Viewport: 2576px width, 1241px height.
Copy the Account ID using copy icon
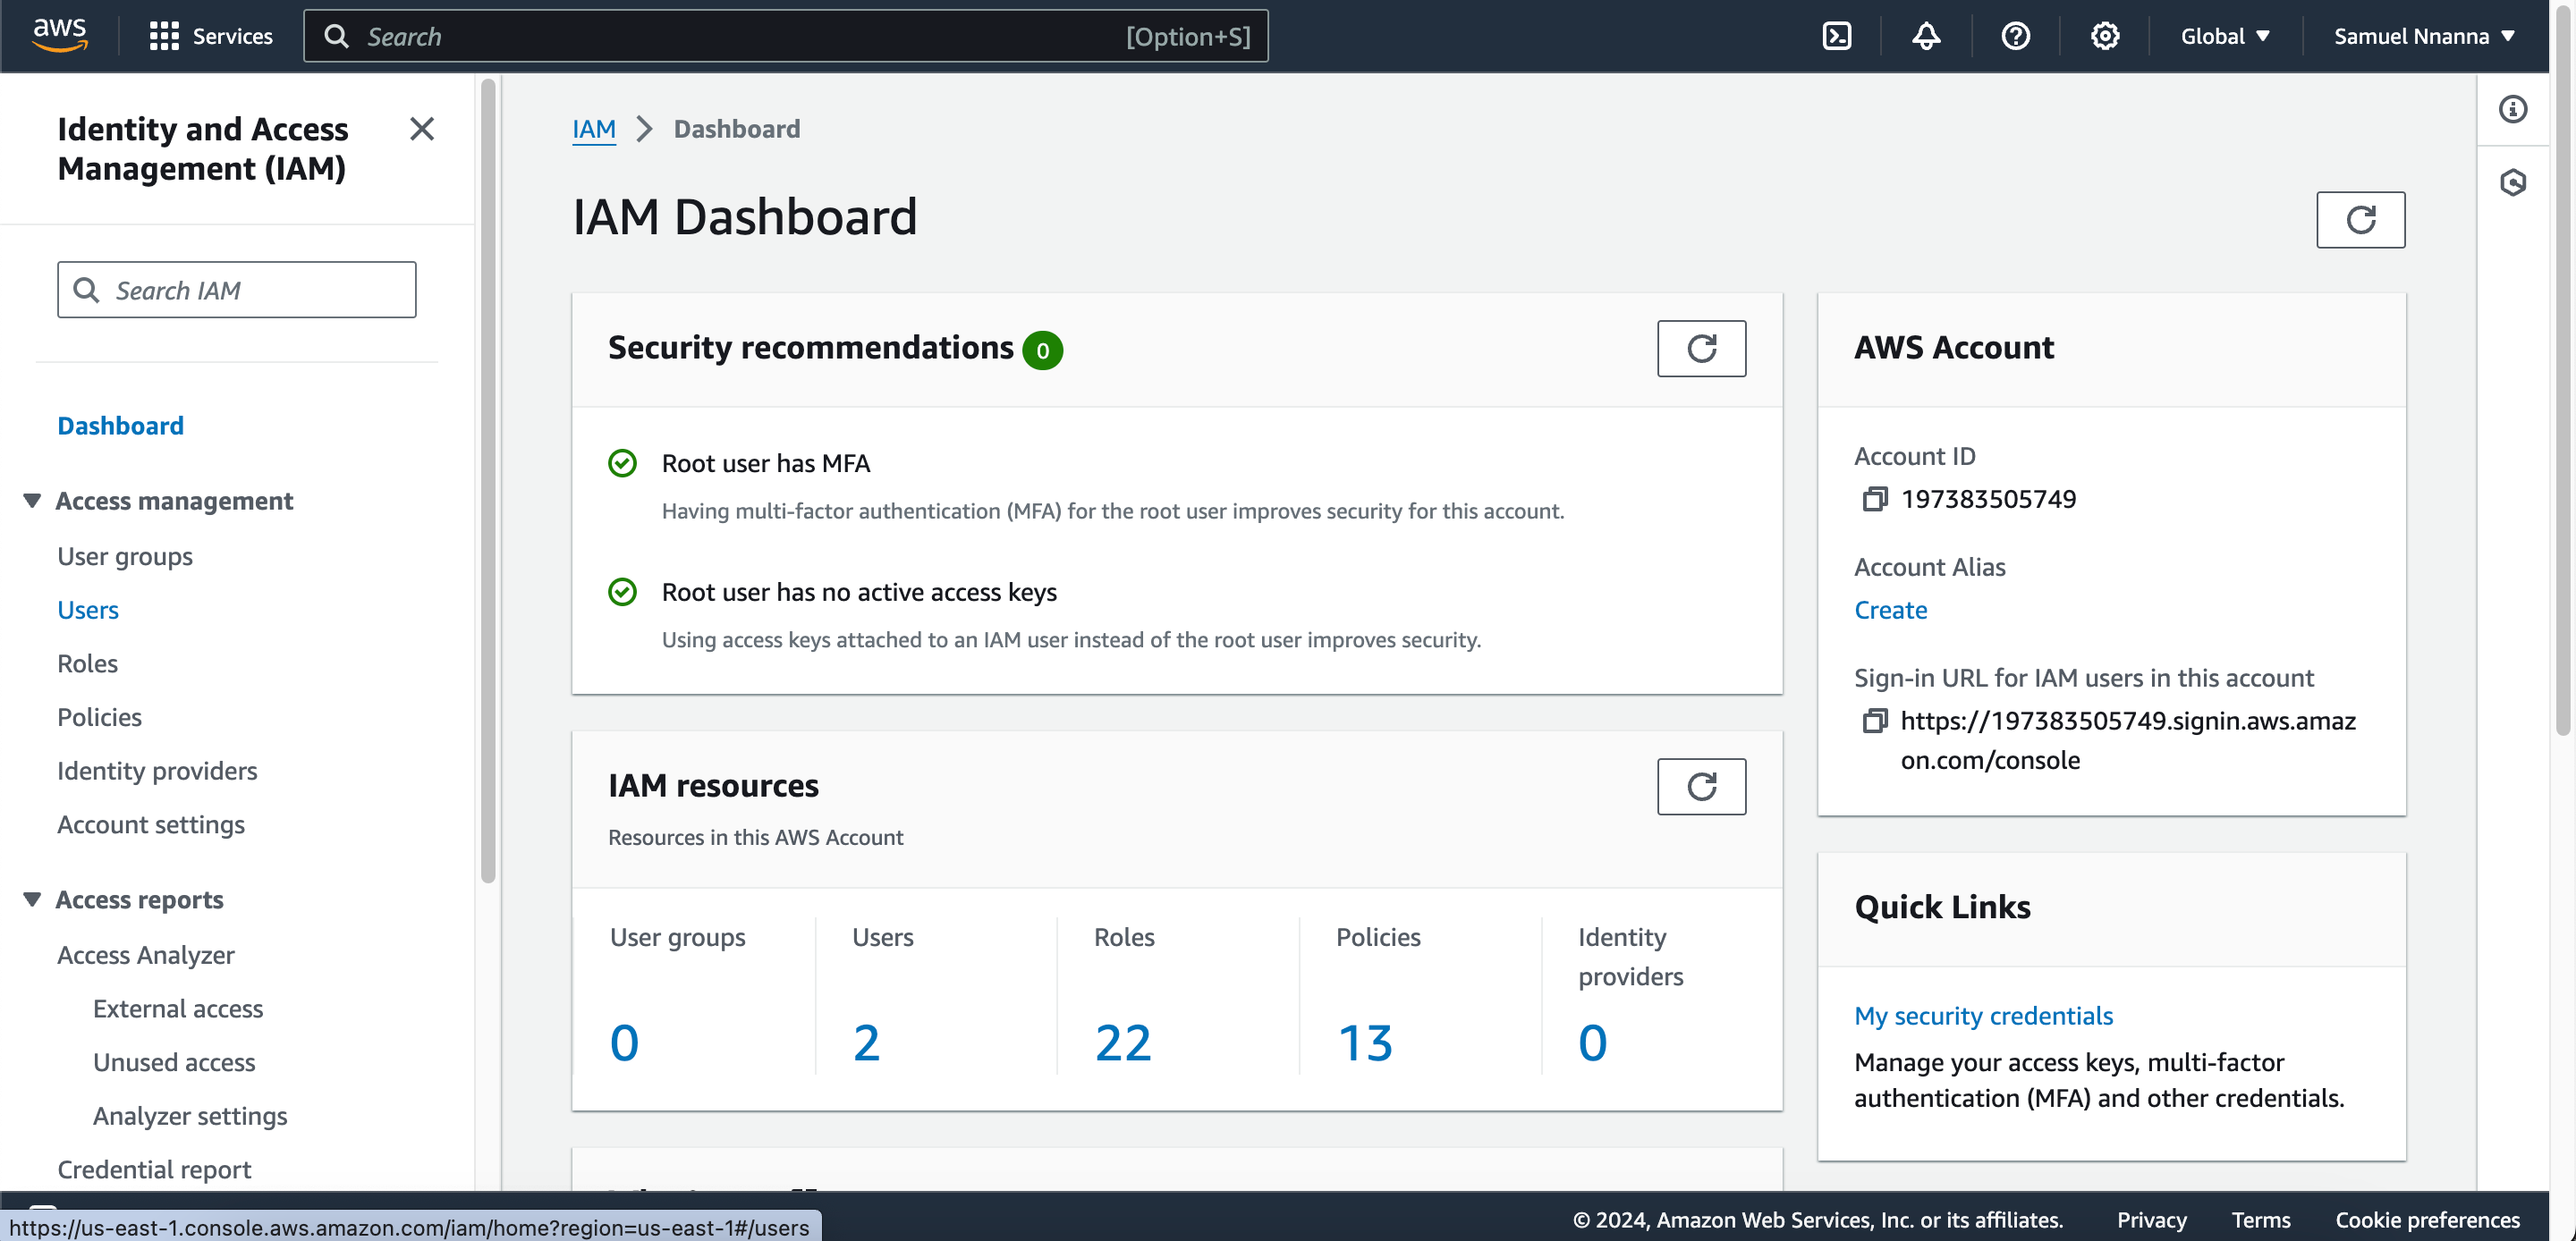(1874, 499)
